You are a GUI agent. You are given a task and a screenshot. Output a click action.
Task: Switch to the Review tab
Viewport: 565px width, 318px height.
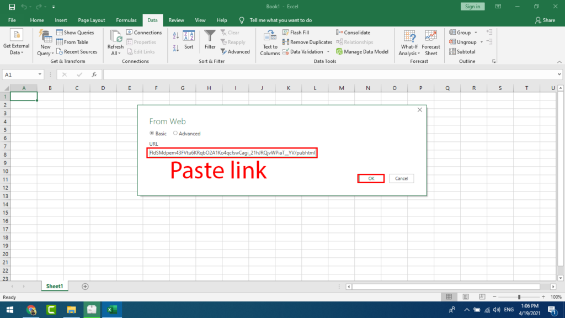coord(176,20)
